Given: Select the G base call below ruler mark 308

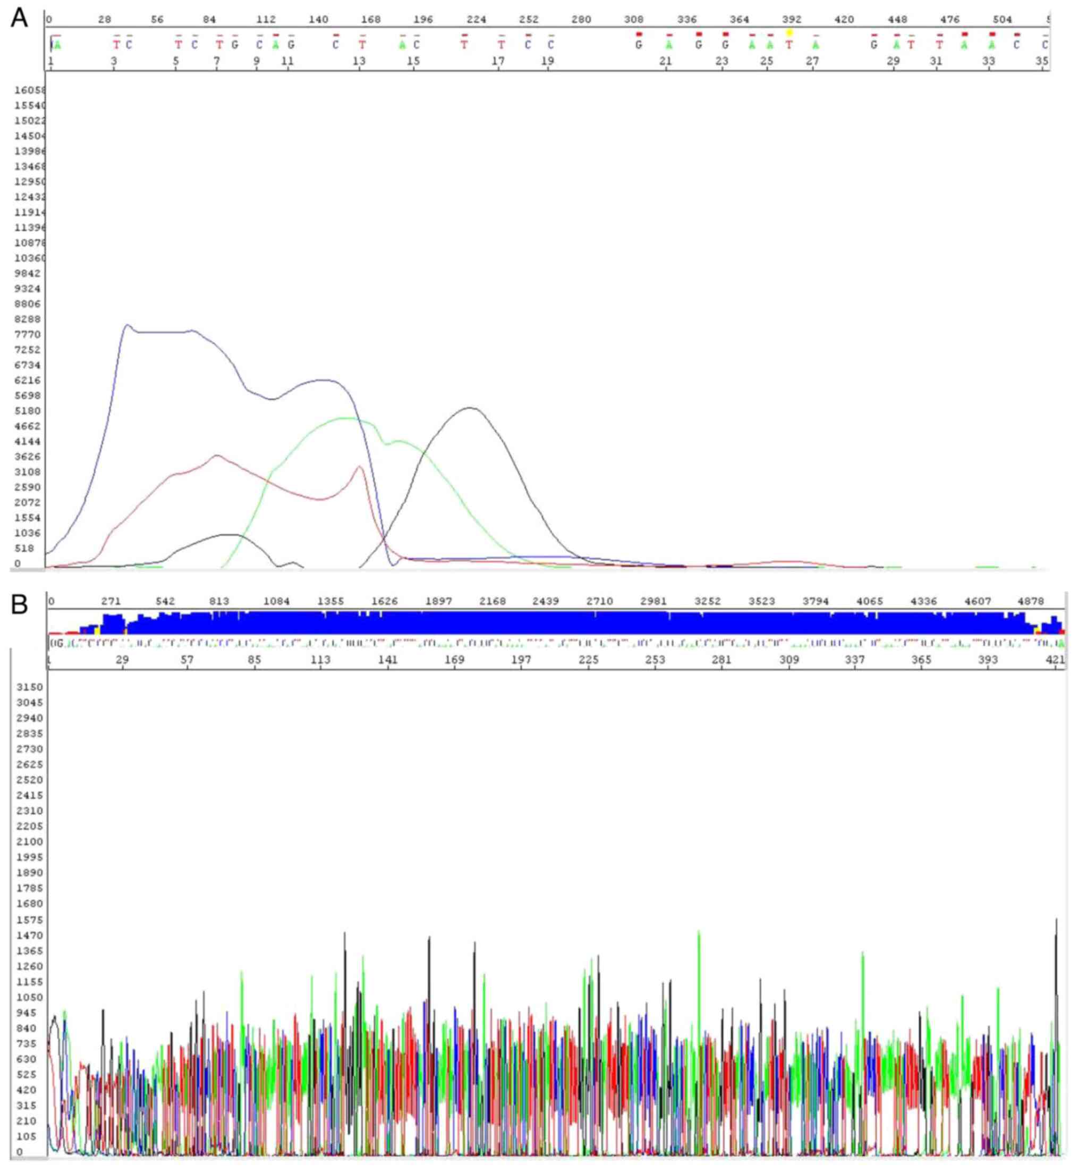Looking at the screenshot, I should 639,45.
